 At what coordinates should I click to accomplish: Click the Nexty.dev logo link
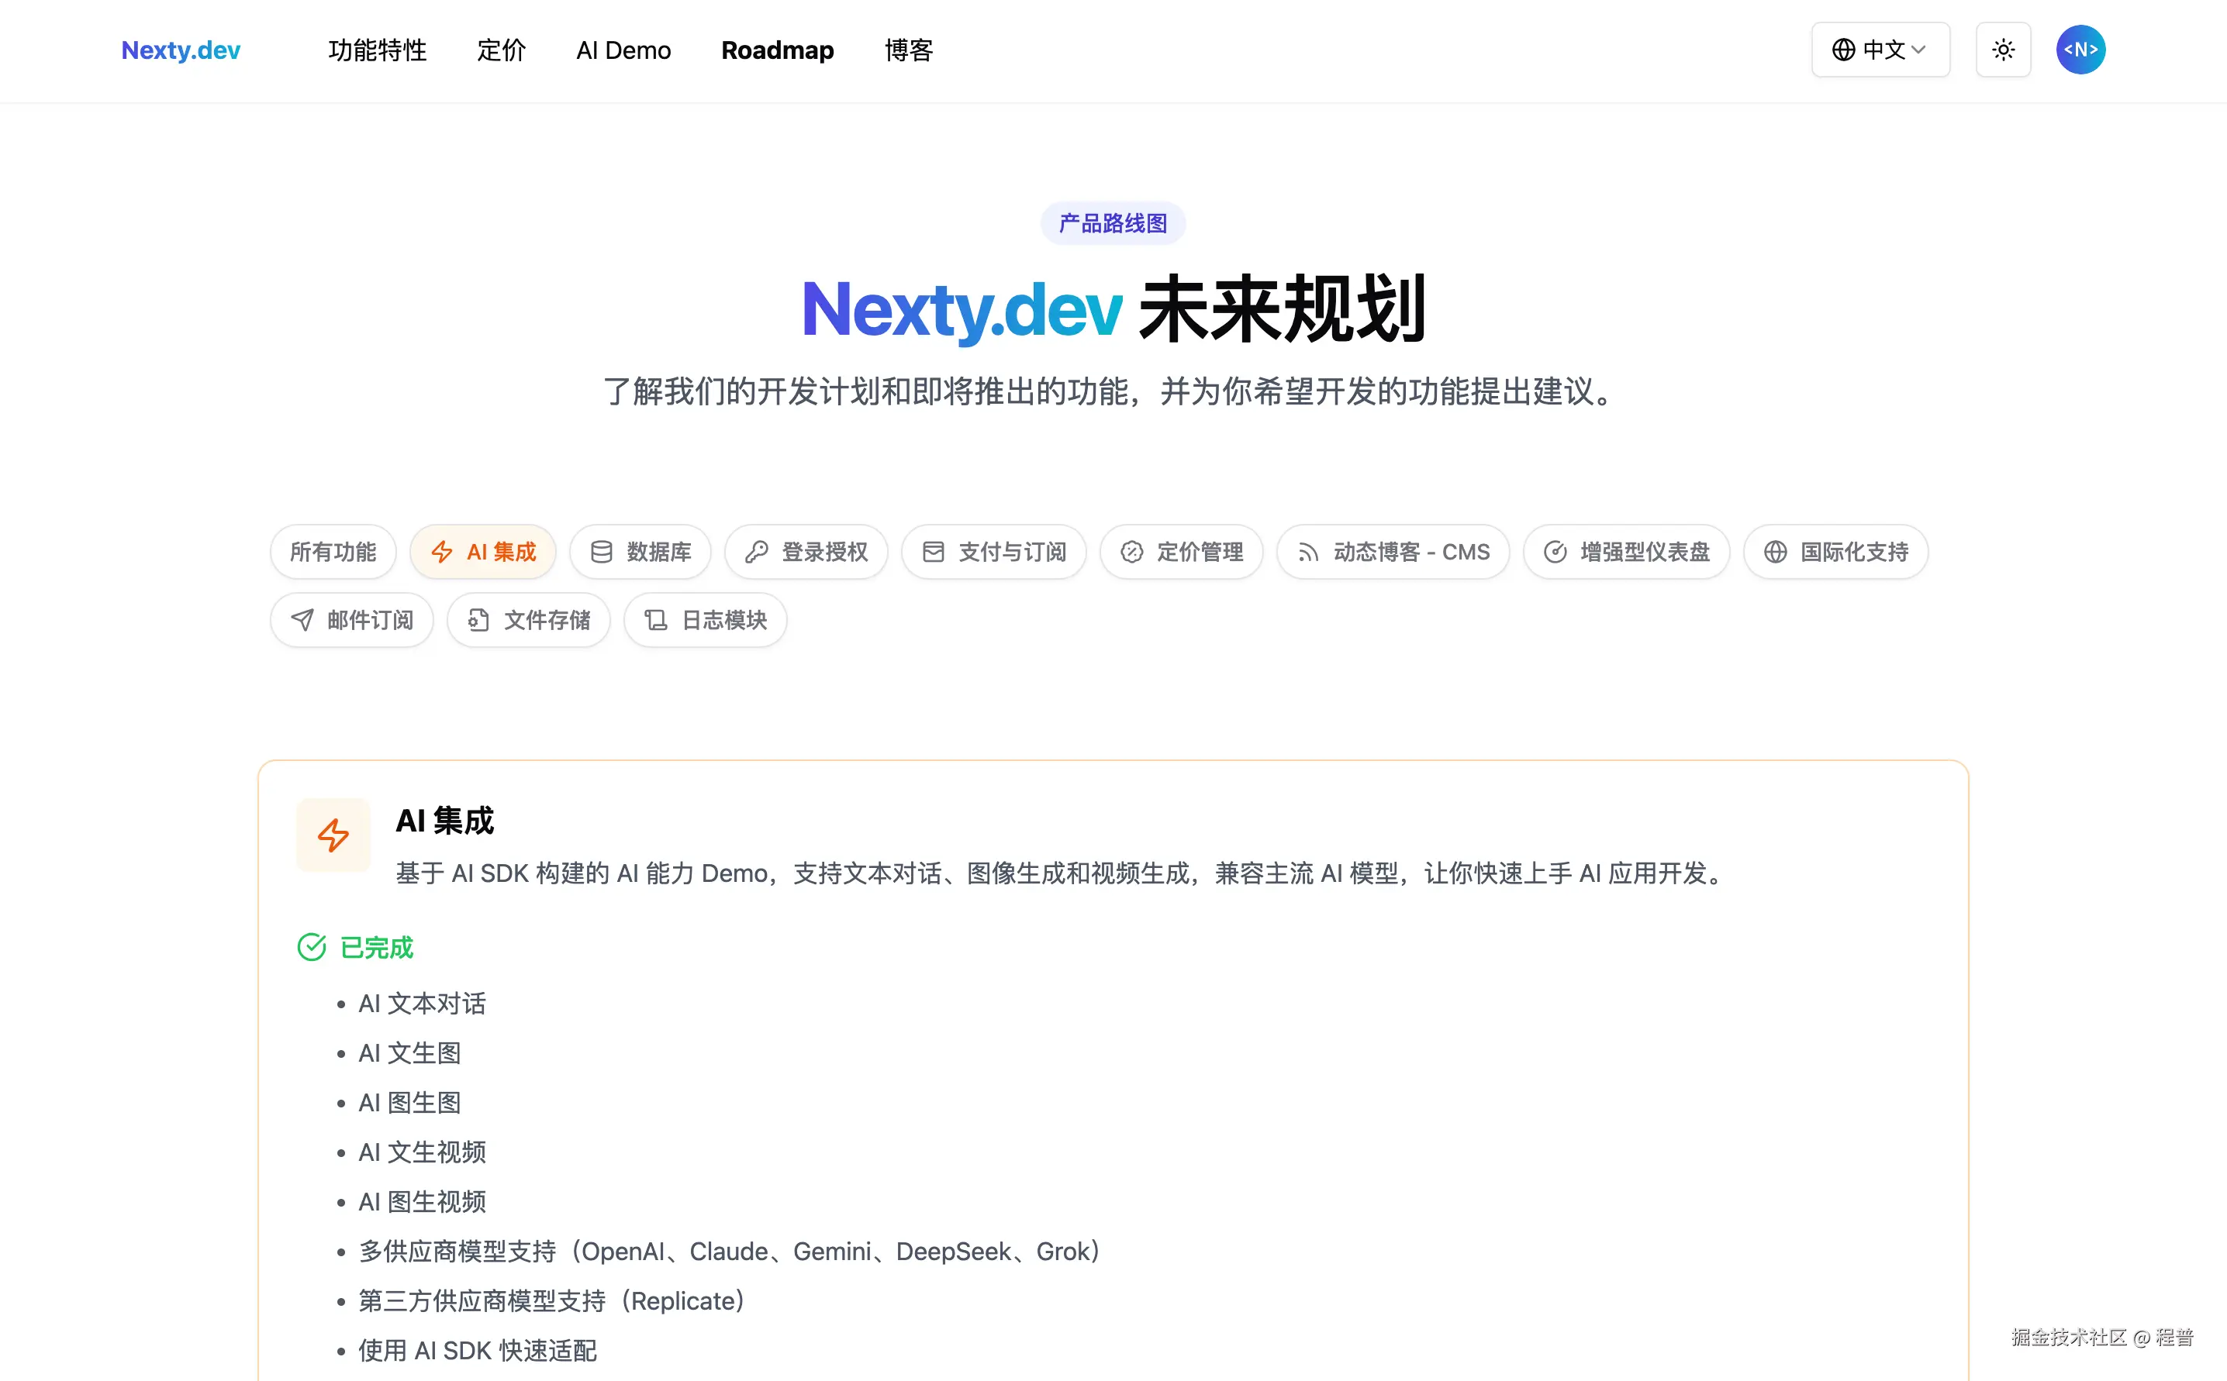tap(181, 50)
